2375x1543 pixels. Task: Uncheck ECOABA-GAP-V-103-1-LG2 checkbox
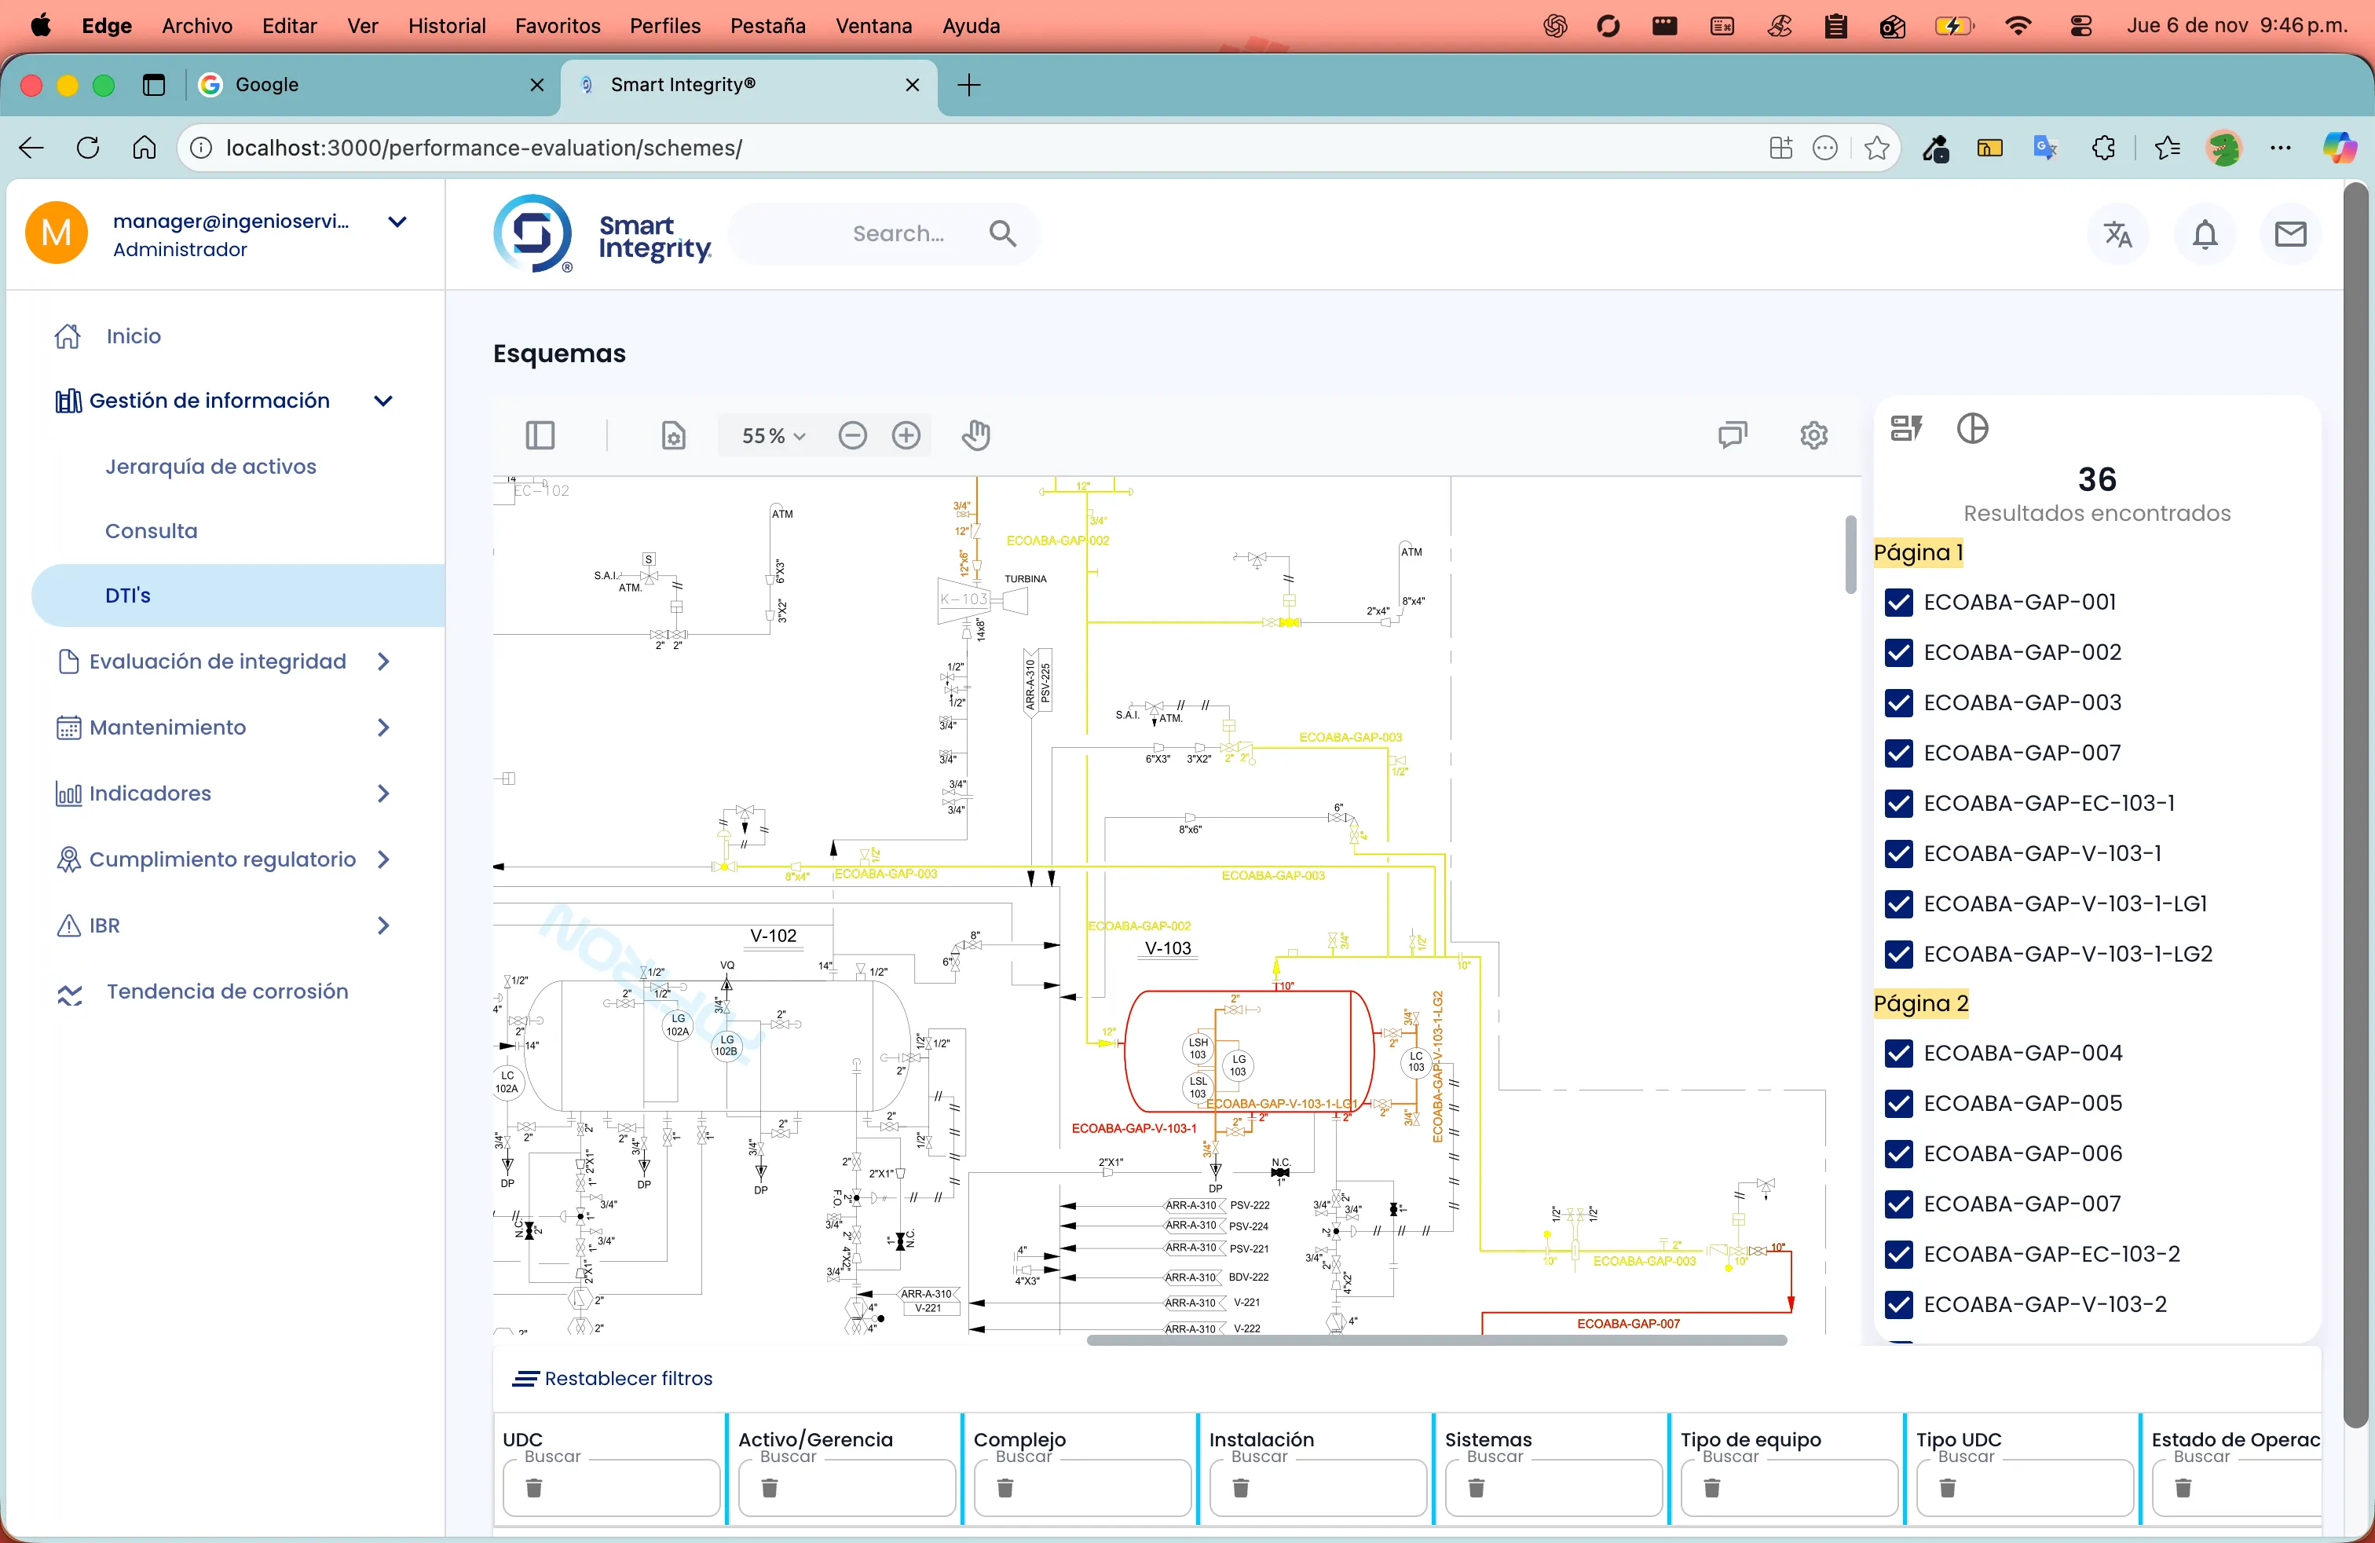[1899, 954]
